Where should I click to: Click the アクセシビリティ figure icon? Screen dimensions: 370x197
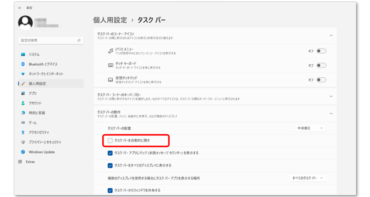pos(23,132)
